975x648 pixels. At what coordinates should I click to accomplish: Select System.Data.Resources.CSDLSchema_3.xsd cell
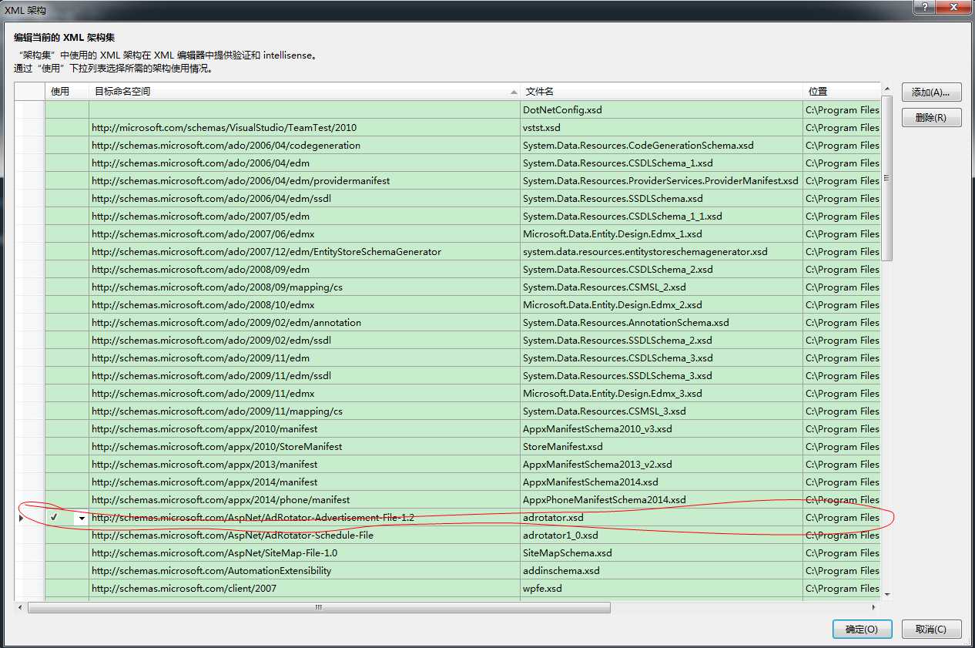pos(662,358)
